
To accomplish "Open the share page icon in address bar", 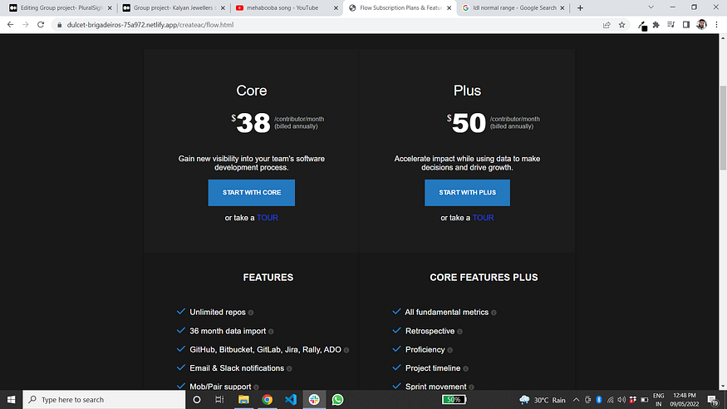I will point(607,25).
